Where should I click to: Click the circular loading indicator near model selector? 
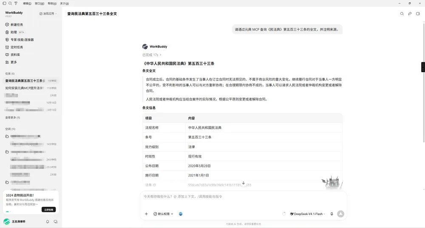284,214
